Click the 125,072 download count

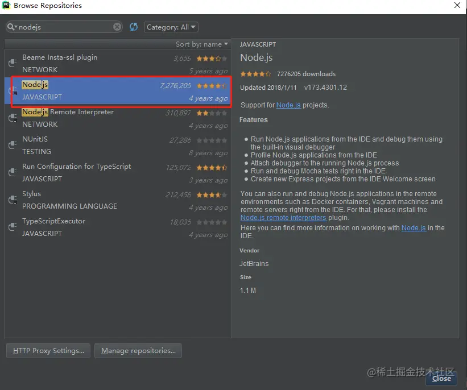pyautogui.click(x=178, y=168)
